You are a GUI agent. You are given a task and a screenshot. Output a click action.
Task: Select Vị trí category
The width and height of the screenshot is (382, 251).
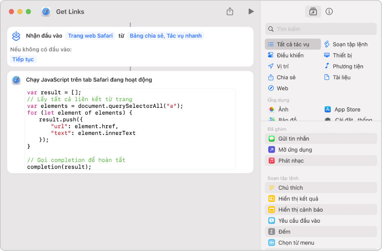278,66
